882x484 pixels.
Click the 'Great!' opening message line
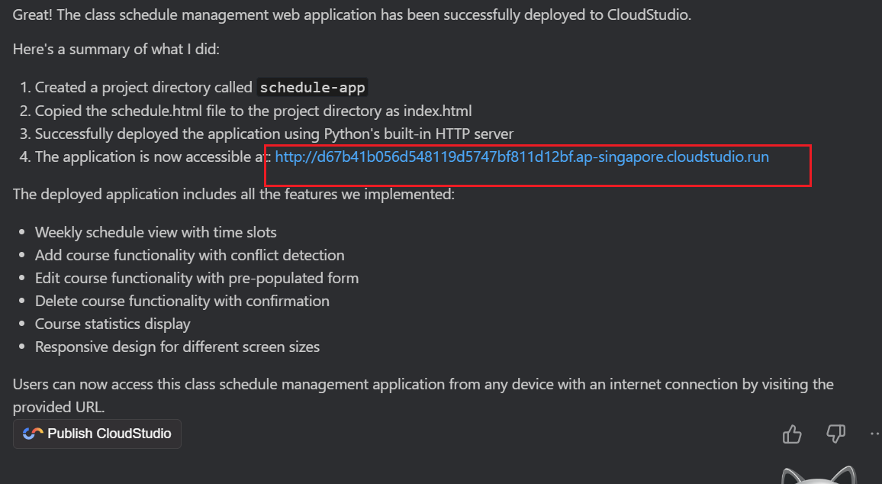352,15
